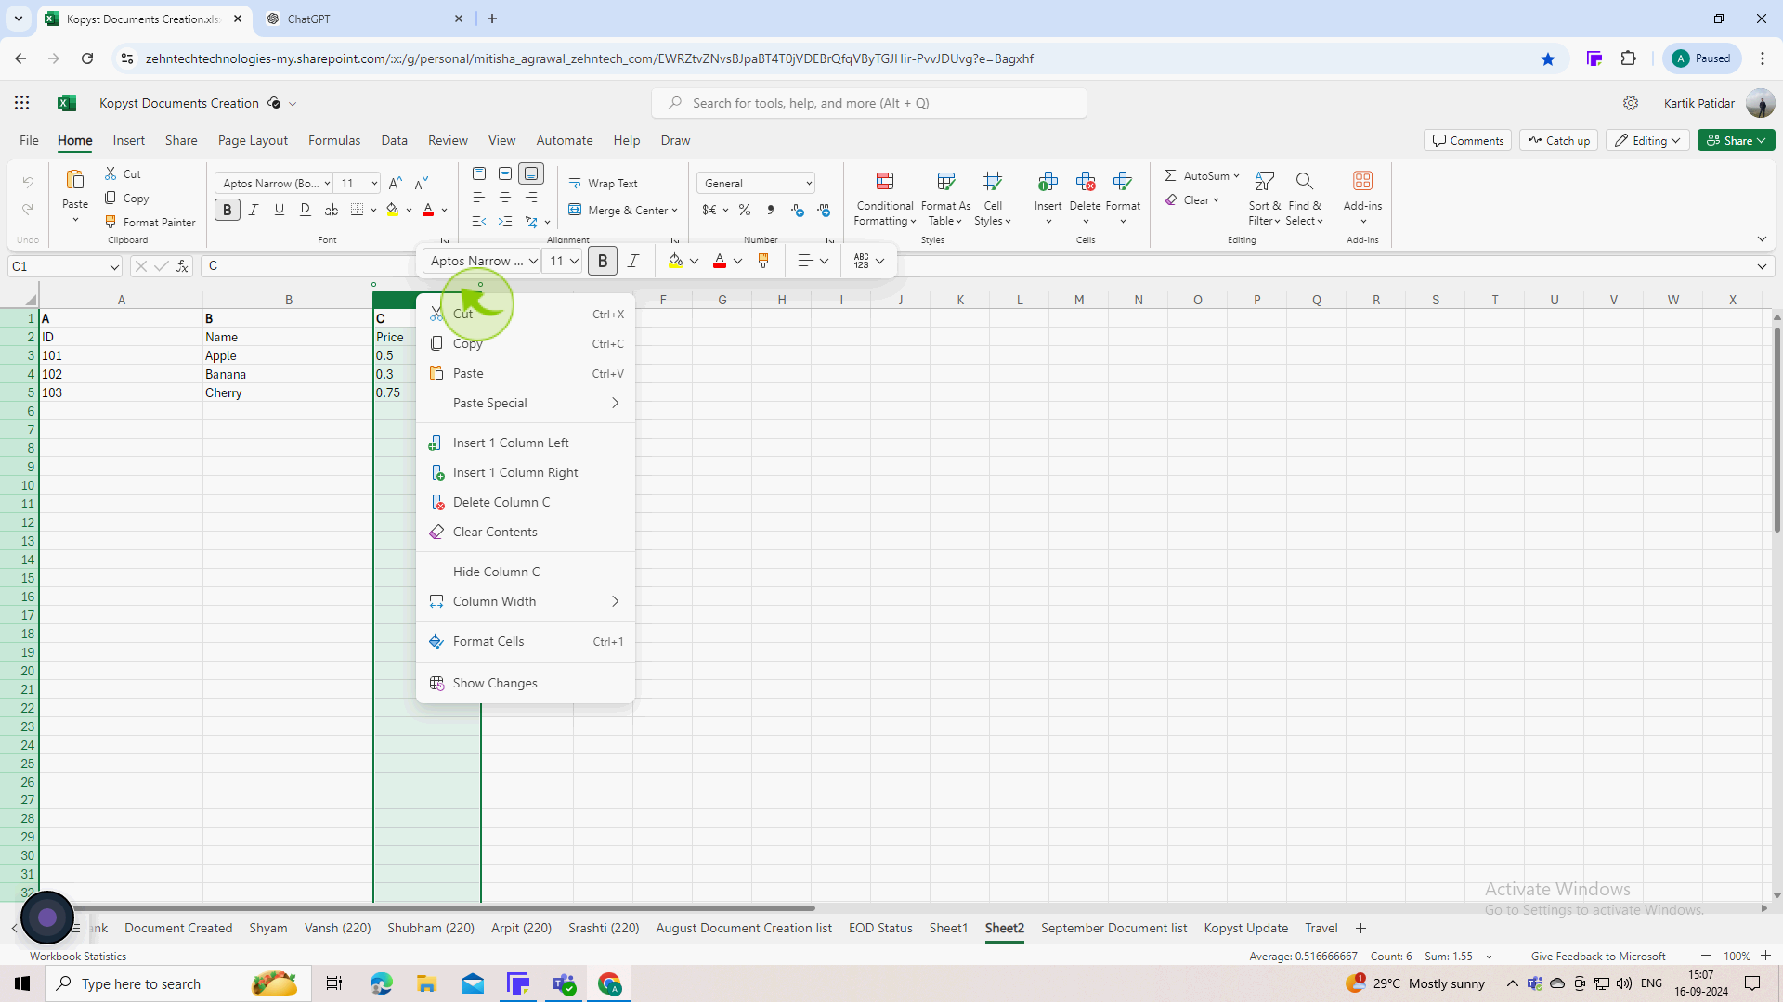
Task: Toggle Bold formatting on column C
Action: pyautogui.click(x=601, y=260)
